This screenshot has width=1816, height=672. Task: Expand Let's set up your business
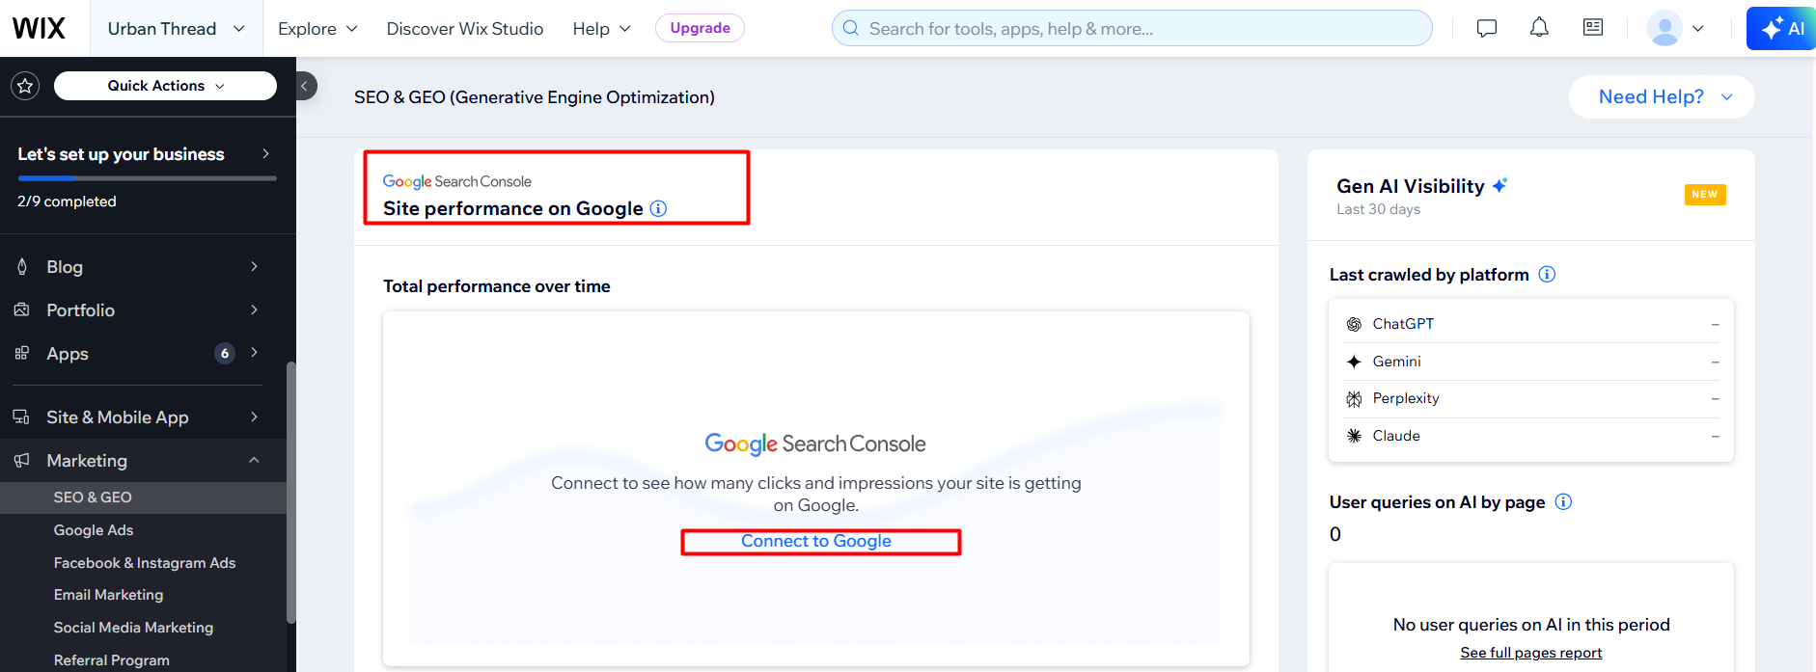[x=145, y=154]
